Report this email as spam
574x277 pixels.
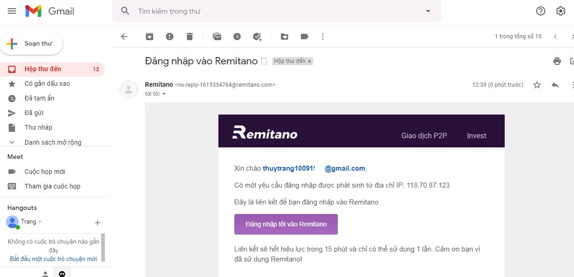[x=170, y=37]
